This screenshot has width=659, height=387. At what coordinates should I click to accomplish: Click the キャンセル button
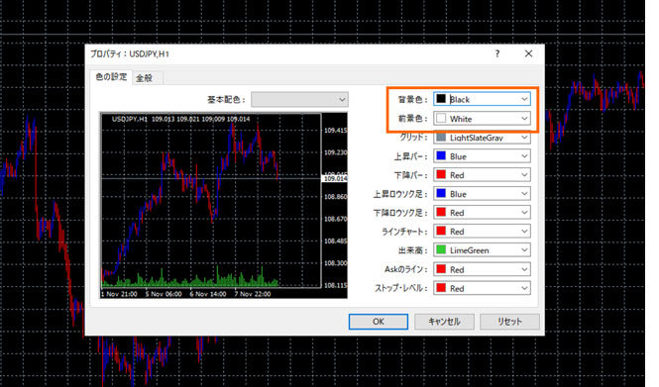[444, 322]
